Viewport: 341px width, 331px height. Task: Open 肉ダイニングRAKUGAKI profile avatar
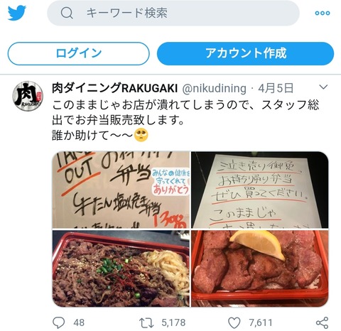(28, 96)
